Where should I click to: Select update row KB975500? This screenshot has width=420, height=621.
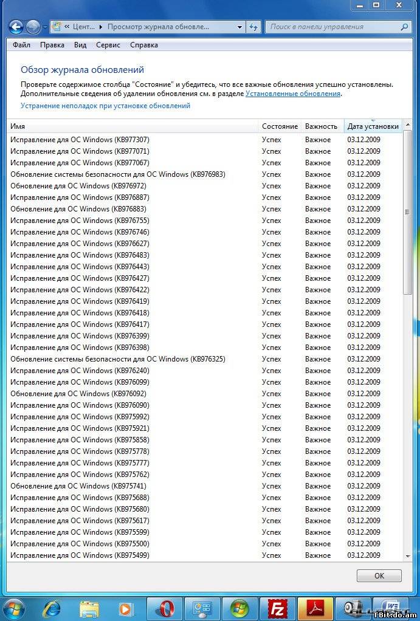204,544
